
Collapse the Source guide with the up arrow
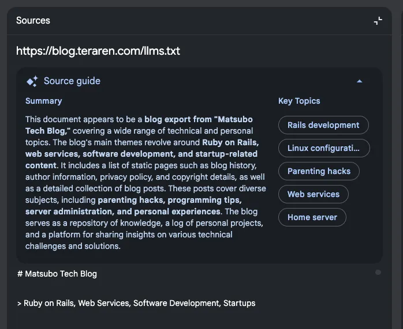[x=360, y=81]
